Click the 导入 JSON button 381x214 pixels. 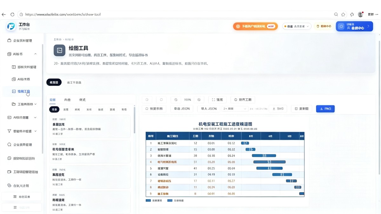tap(209, 109)
